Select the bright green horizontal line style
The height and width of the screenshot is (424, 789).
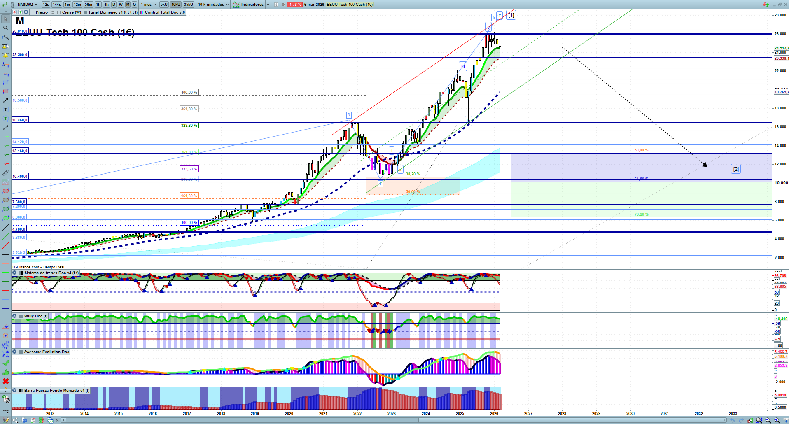click(x=6, y=273)
